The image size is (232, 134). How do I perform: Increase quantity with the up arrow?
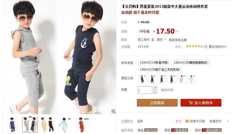point(155,88)
